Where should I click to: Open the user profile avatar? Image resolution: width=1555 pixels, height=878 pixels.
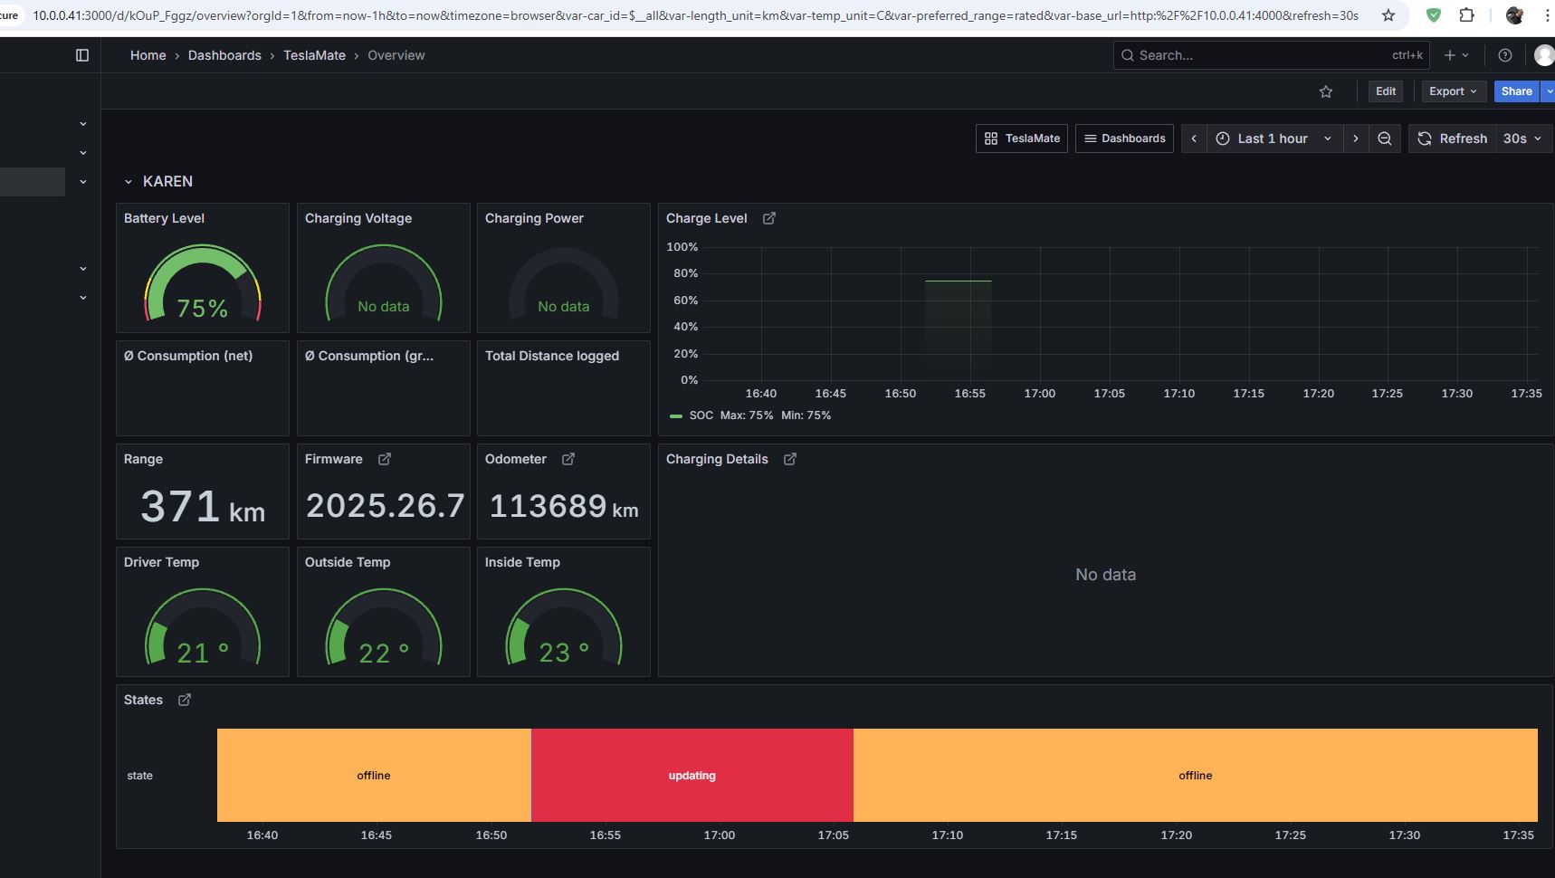(1544, 55)
